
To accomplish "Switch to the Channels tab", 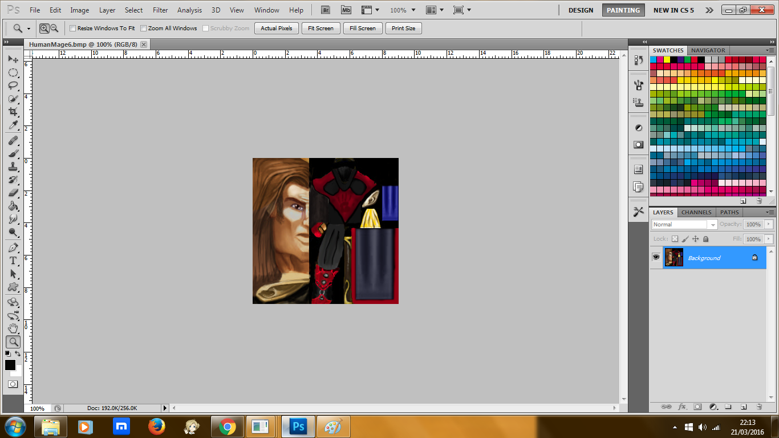I will tap(696, 212).
